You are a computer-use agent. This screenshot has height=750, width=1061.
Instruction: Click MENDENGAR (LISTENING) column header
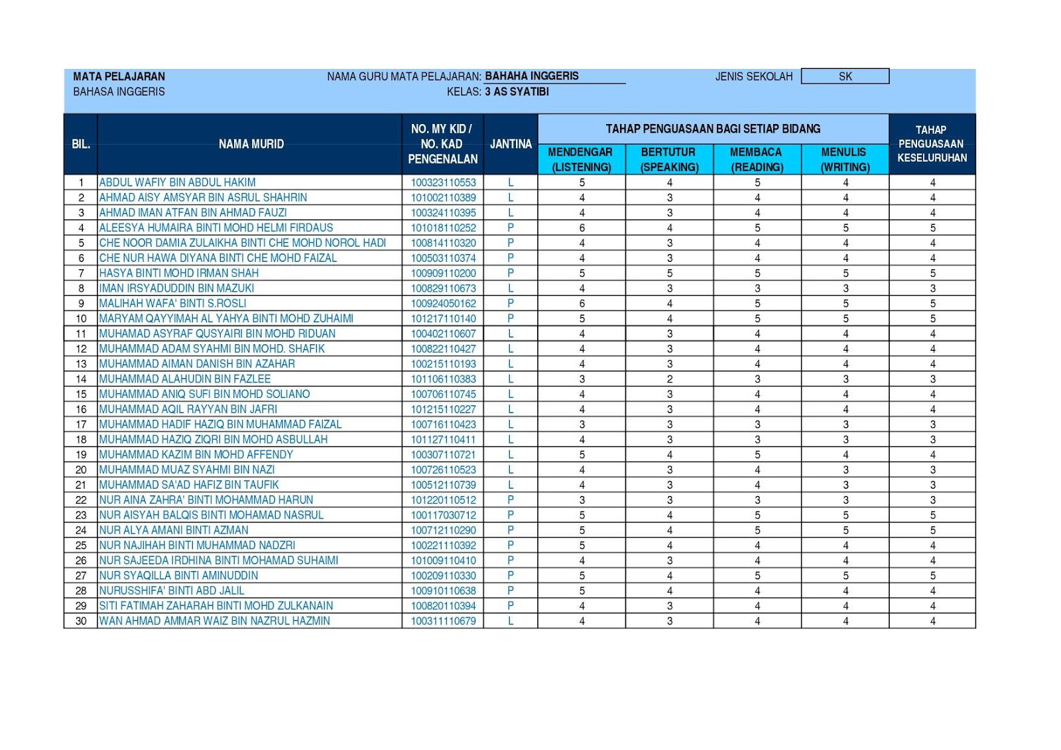click(x=582, y=159)
